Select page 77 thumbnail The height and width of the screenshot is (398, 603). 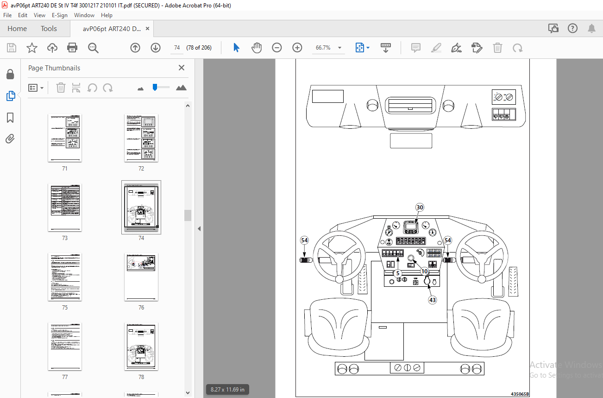[65, 347]
